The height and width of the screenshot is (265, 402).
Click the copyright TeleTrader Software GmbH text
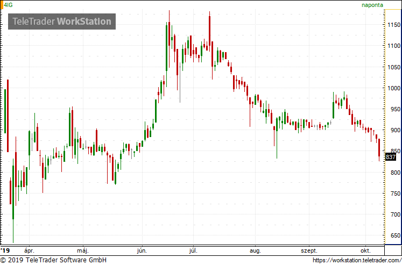53,260
